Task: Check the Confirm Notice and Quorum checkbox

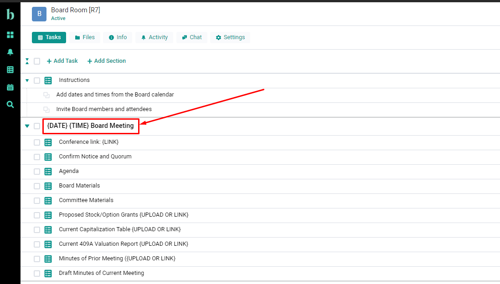Action: click(x=37, y=157)
